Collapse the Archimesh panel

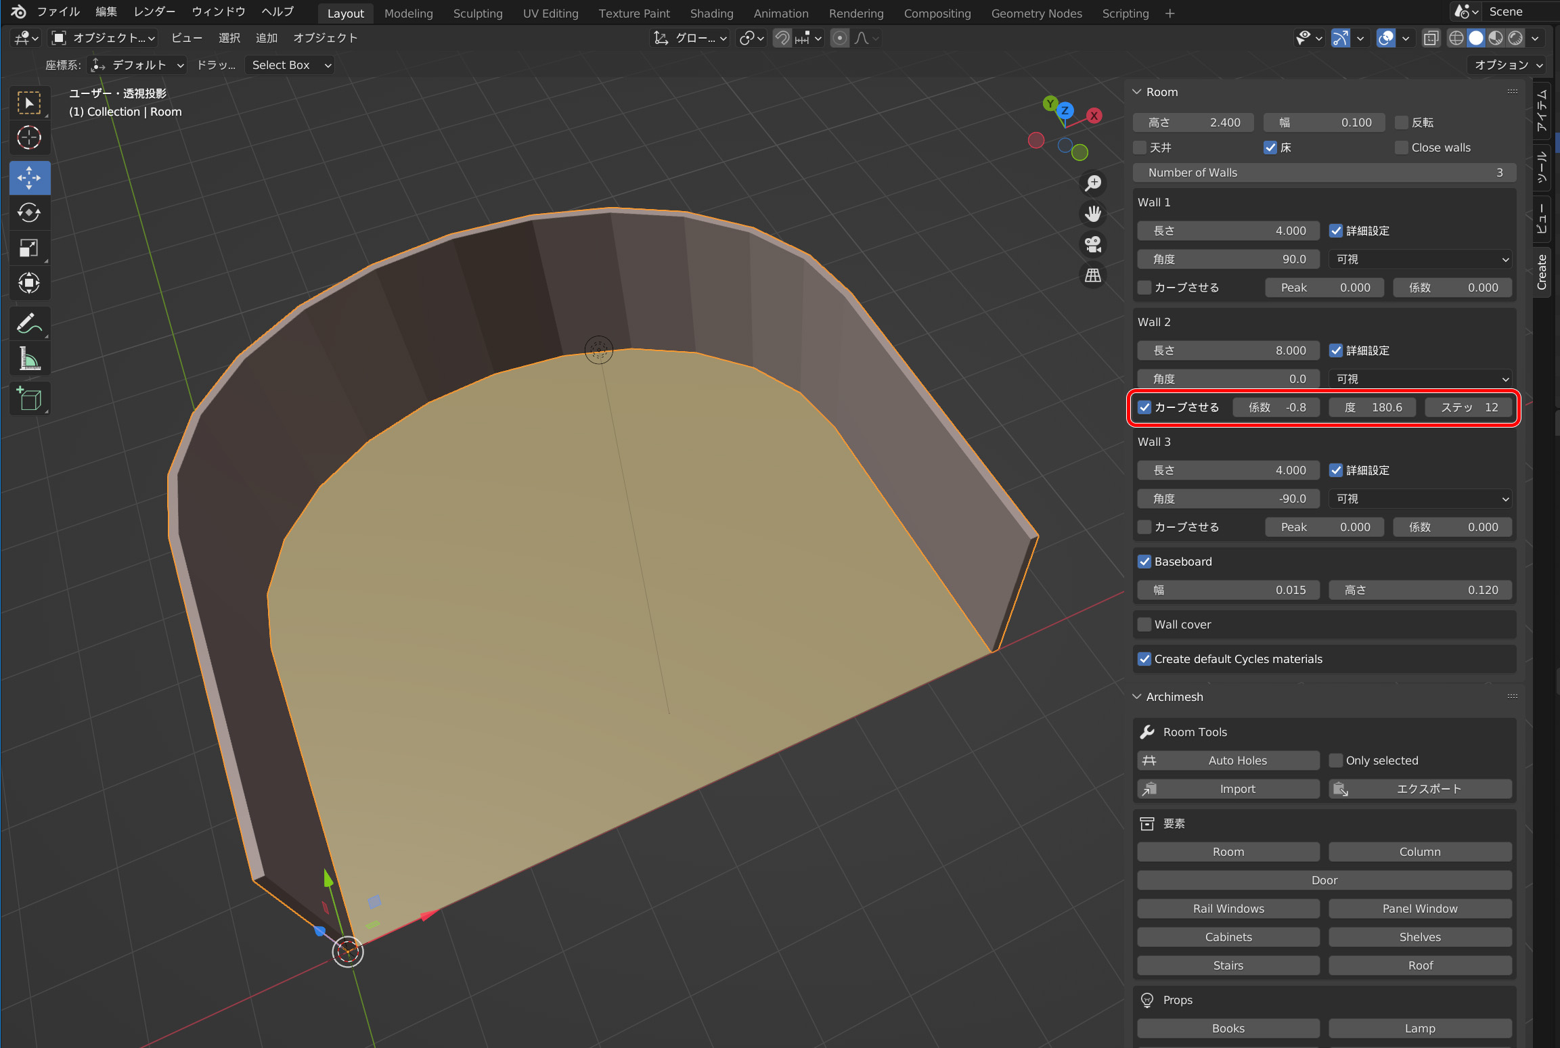pyautogui.click(x=1137, y=697)
